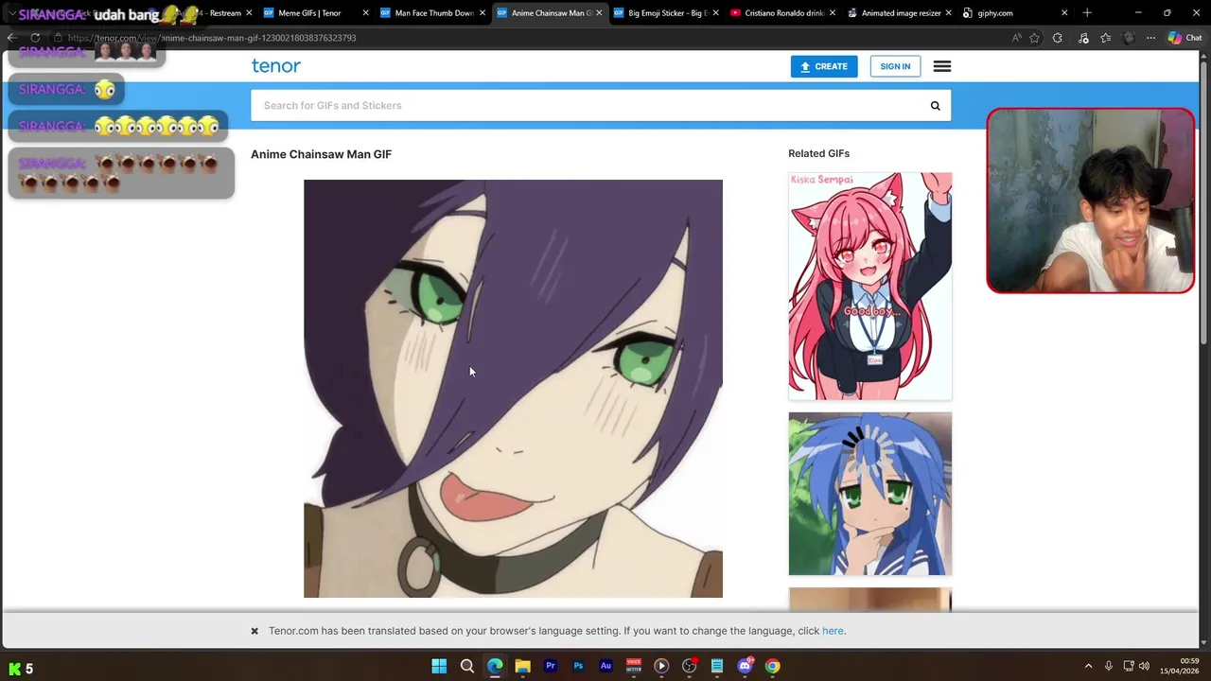This screenshot has width=1211, height=681.
Task: Click the favorites star icon in address bar
Action: coord(1034,38)
